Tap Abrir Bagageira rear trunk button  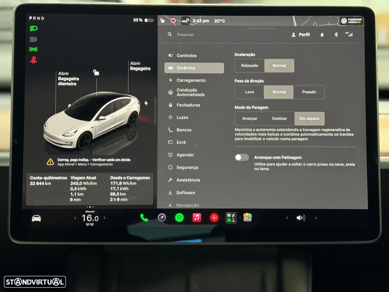point(140,66)
